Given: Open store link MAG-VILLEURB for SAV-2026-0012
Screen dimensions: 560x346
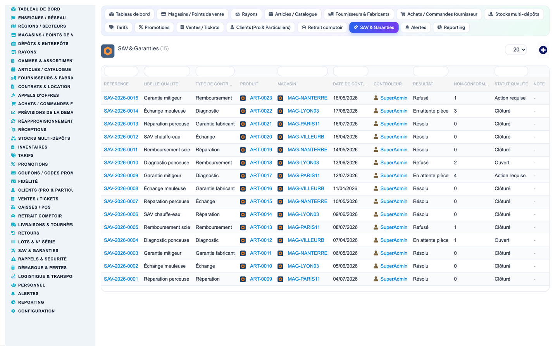Looking at the screenshot, I should point(306,137).
